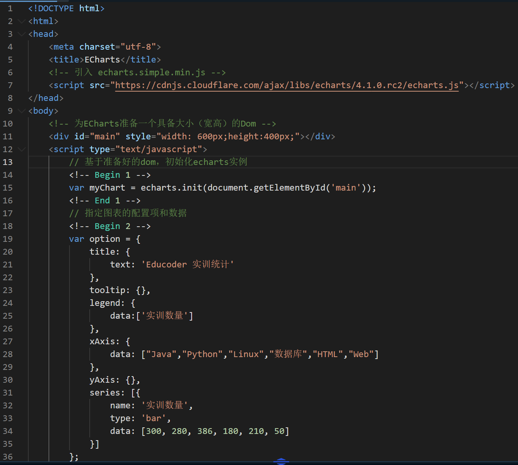
Task: Click the // comment on line 13
Action: [158, 162]
